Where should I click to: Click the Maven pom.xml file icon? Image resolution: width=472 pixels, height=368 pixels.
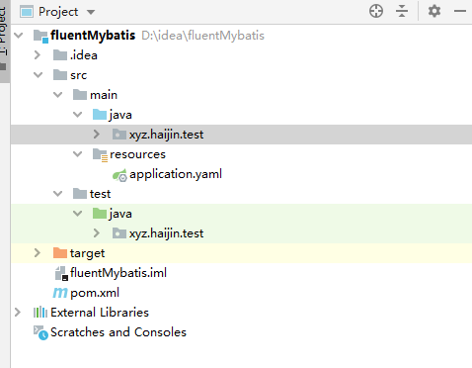(60, 293)
